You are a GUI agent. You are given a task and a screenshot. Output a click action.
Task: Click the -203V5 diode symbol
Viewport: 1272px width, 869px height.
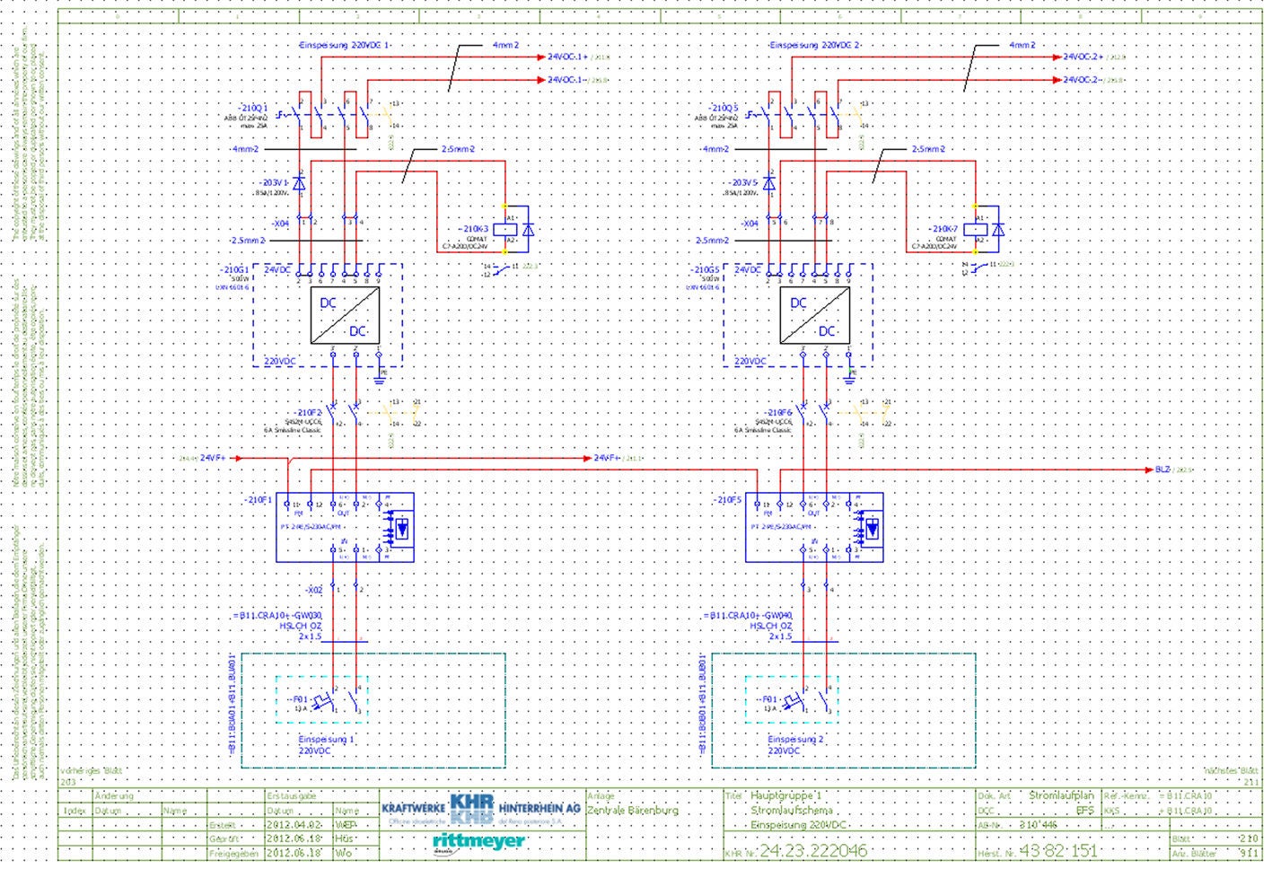[x=768, y=182]
